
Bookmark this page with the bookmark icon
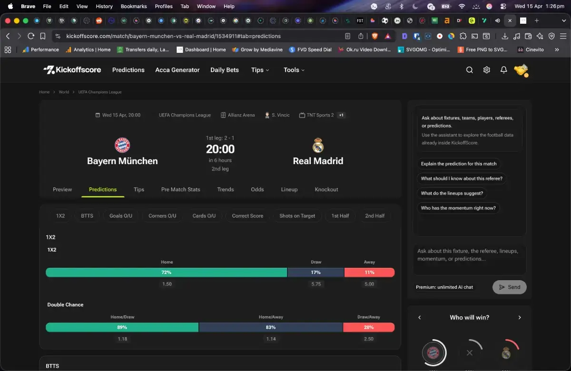pos(43,36)
